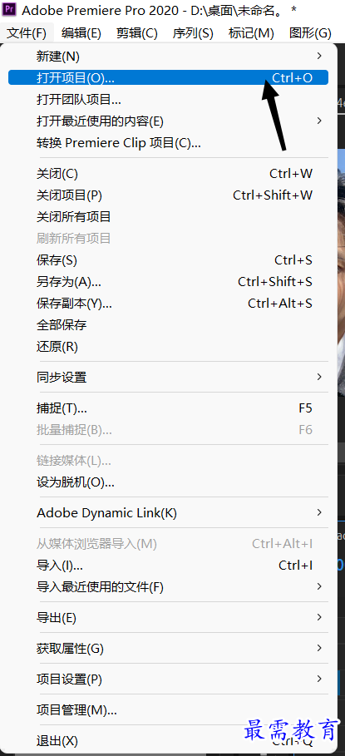345x756 pixels.
Task: Open 项目管理(M)... menu entry
Action: (168, 709)
